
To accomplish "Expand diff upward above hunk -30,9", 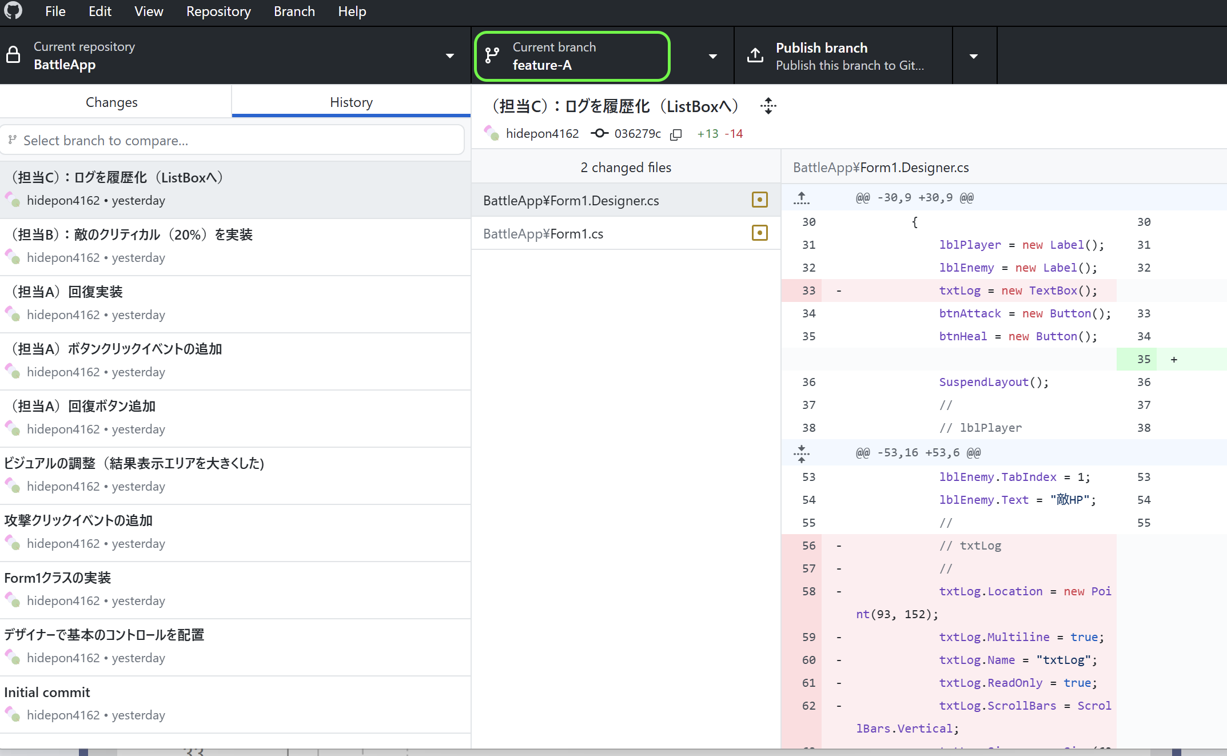I will 801,198.
